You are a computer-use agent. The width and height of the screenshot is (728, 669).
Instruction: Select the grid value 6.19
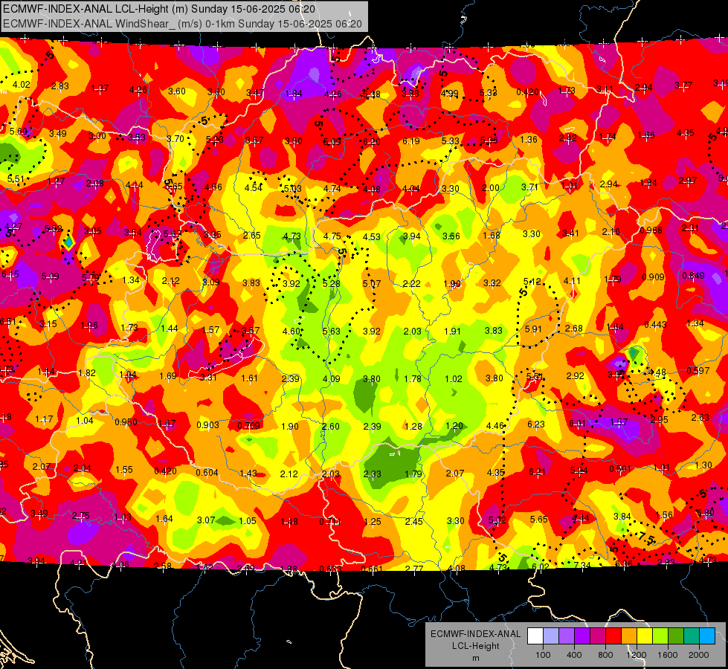[411, 140]
